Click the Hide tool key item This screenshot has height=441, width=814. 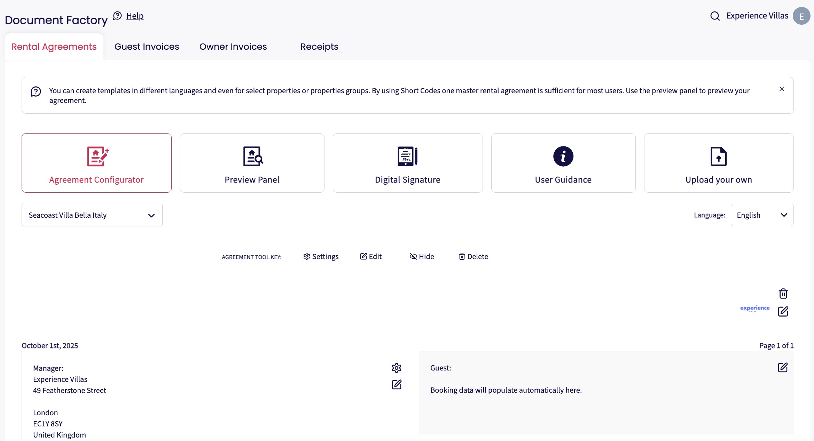point(422,256)
